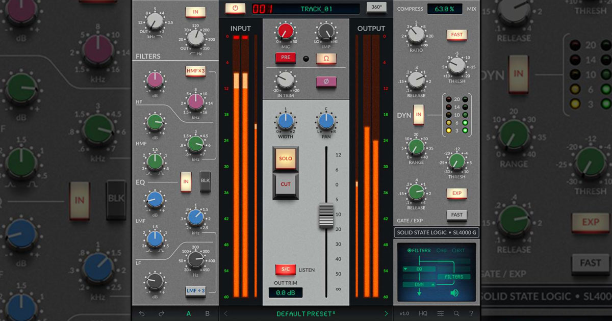Click the FILTERS block in routing diagram
Screen dimensions: 612x321
(x=453, y=277)
